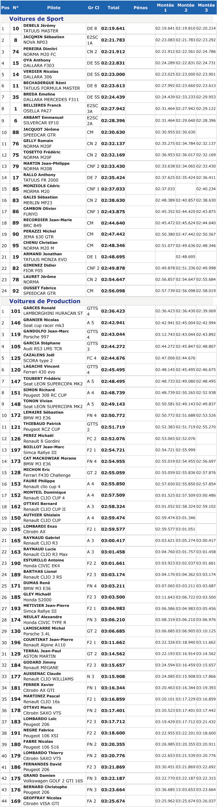Click the car name MERLIN MP23
Image resolution: width=217 pixels, height=807 pixels.
click(38, 203)
